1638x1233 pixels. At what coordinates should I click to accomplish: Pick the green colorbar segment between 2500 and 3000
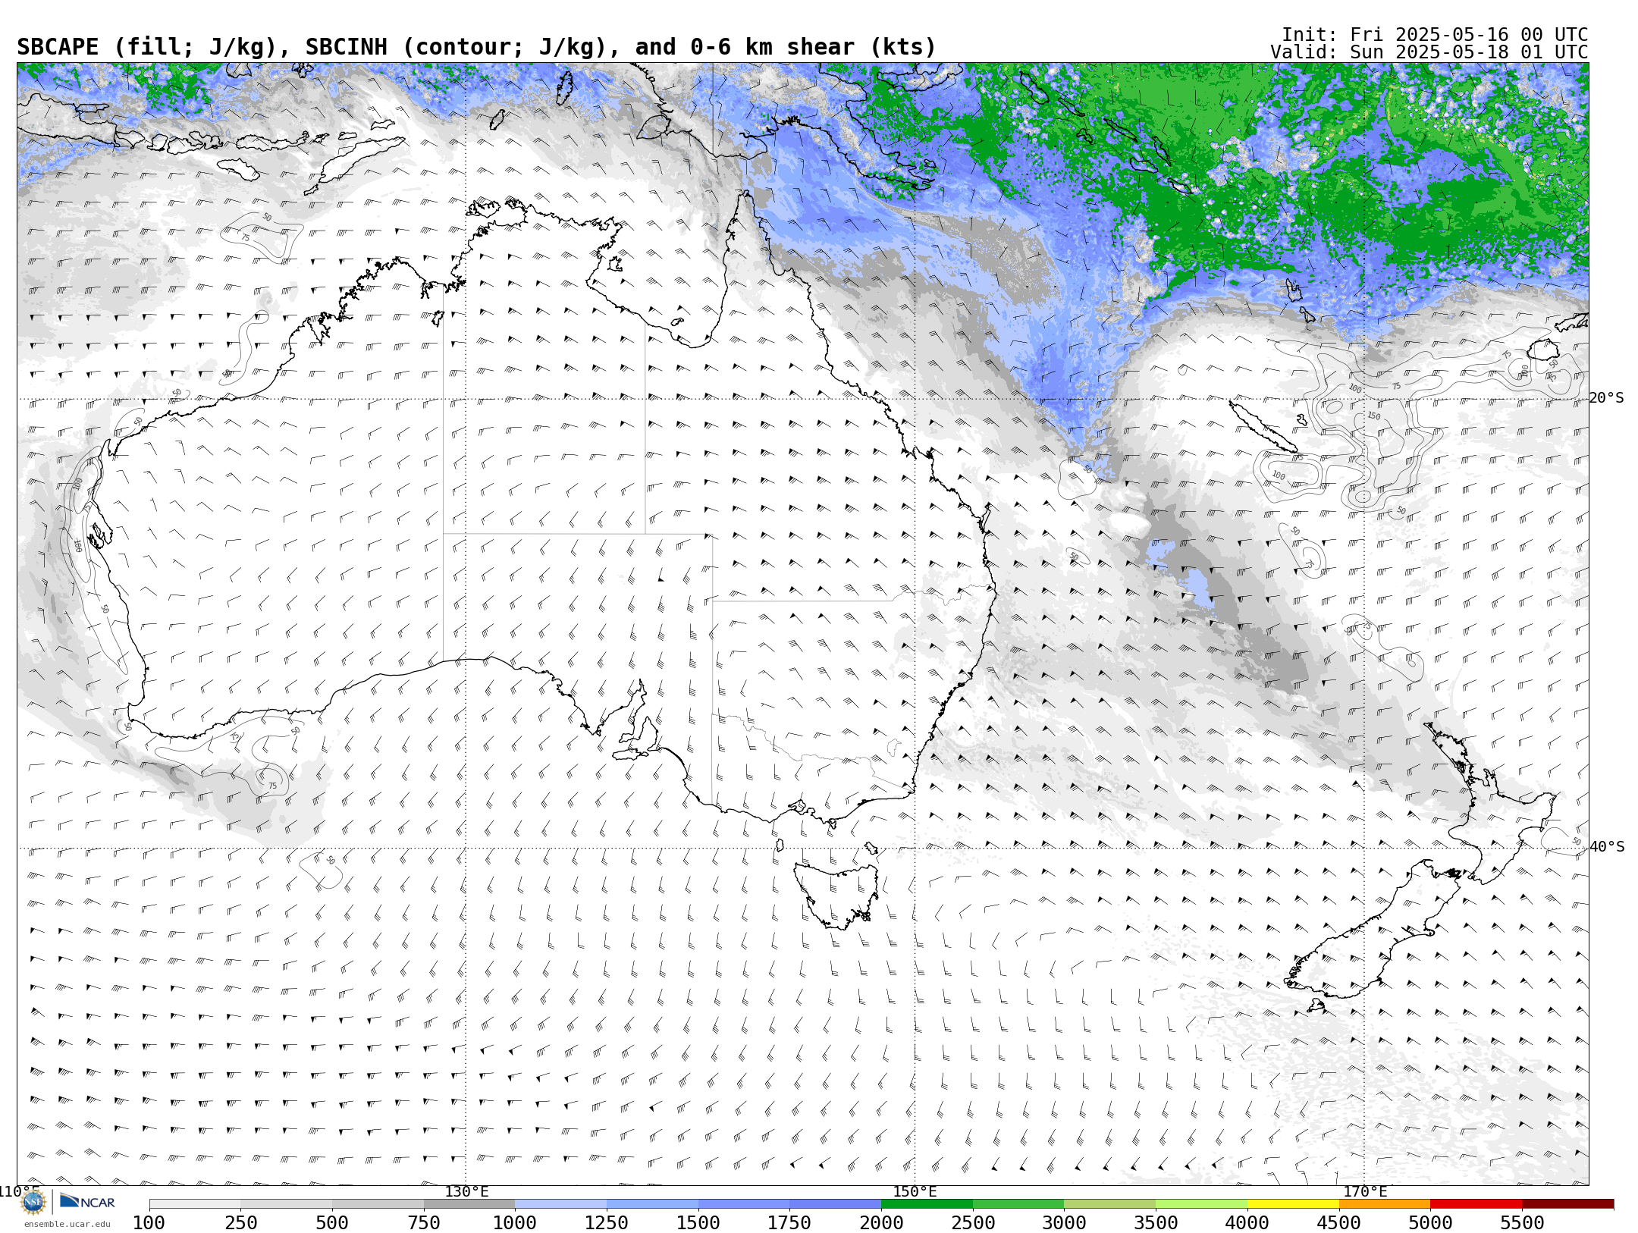pos(1018,1204)
